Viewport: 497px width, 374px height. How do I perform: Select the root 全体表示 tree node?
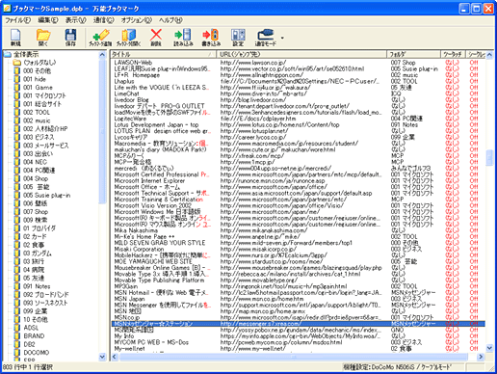tap(26, 54)
